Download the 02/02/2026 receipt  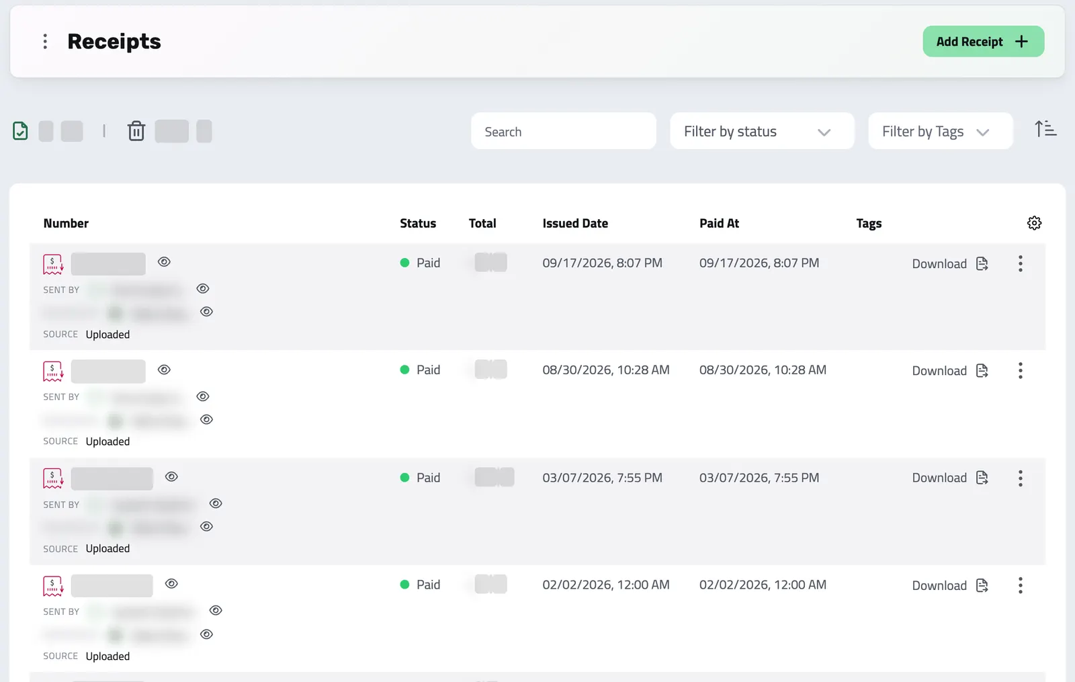950,585
